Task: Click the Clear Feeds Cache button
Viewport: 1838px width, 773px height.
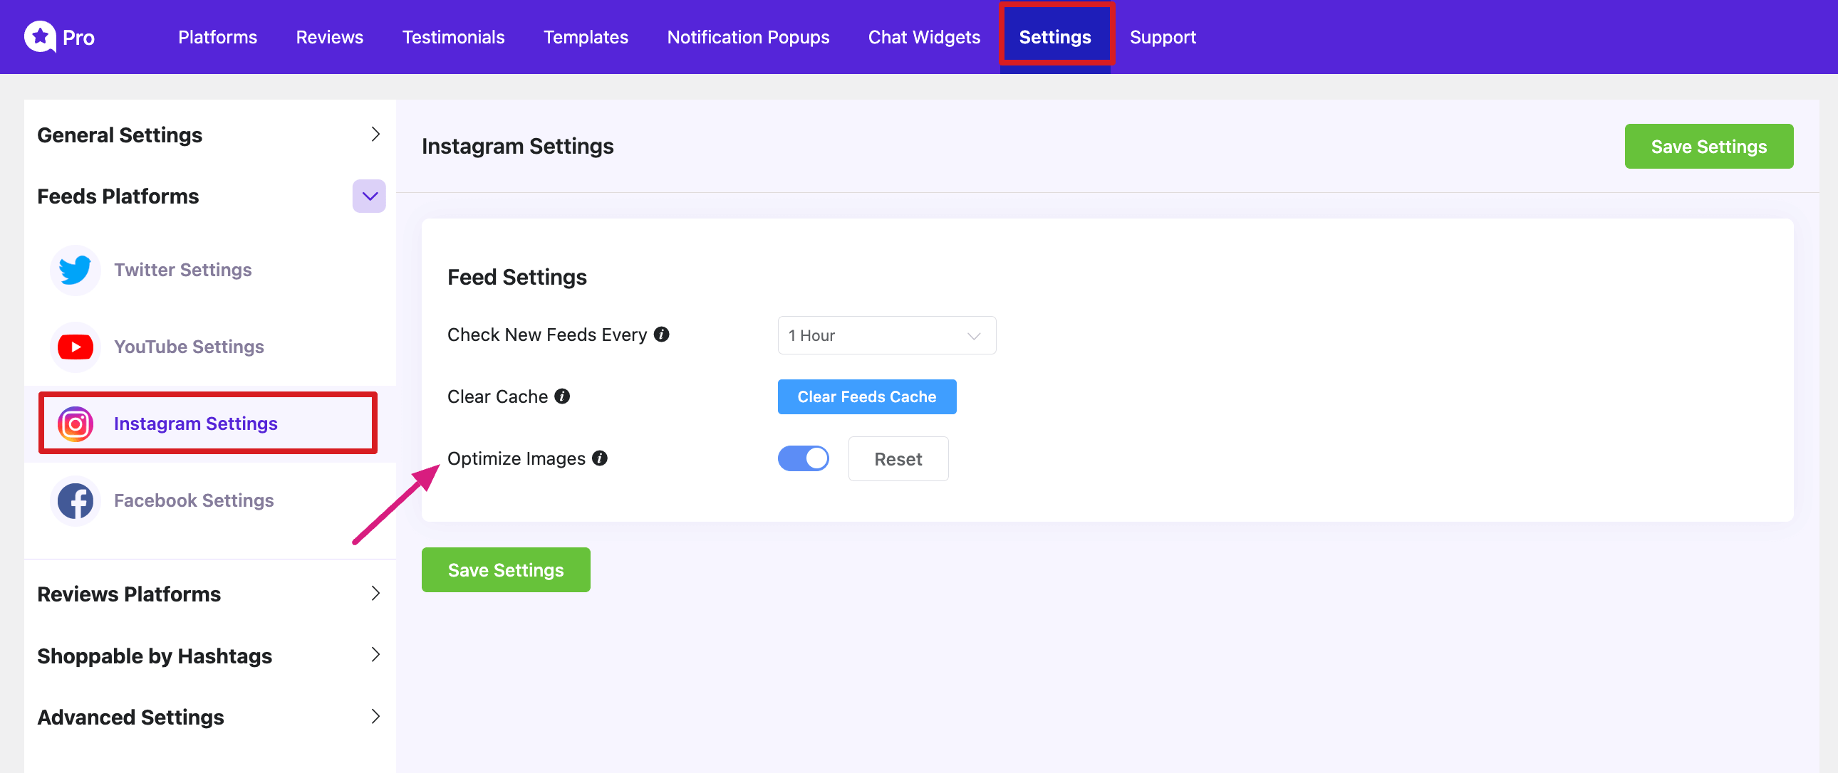Action: [x=866, y=396]
